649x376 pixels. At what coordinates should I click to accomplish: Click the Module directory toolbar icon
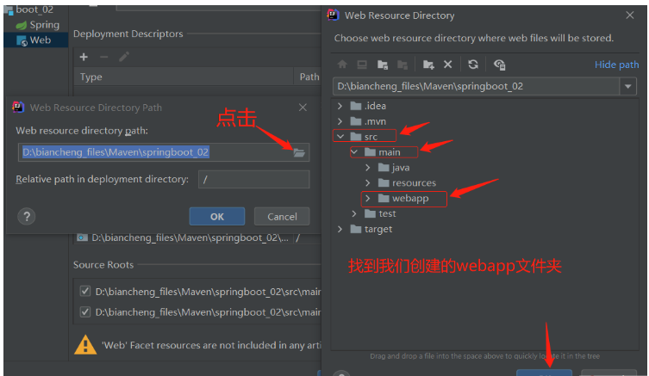(x=403, y=65)
